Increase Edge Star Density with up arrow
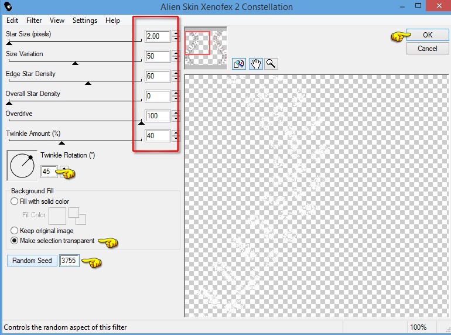The height and width of the screenshot is (335, 451). coord(176,73)
